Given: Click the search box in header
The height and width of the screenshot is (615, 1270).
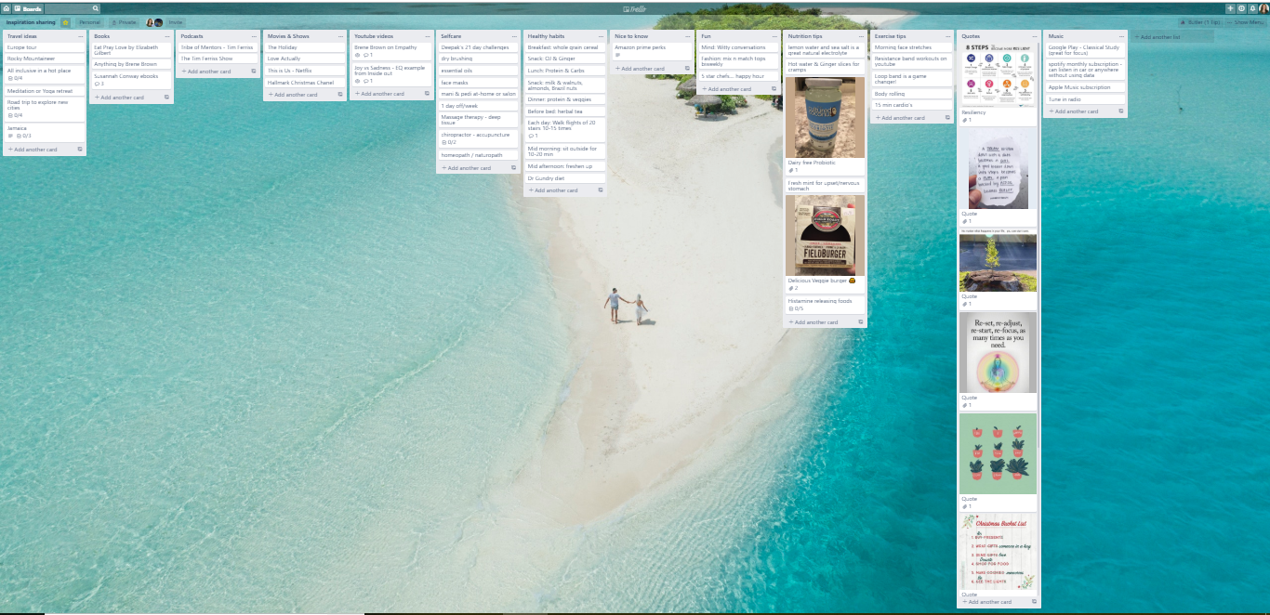Looking at the screenshot, I should (x=73, y=7).
